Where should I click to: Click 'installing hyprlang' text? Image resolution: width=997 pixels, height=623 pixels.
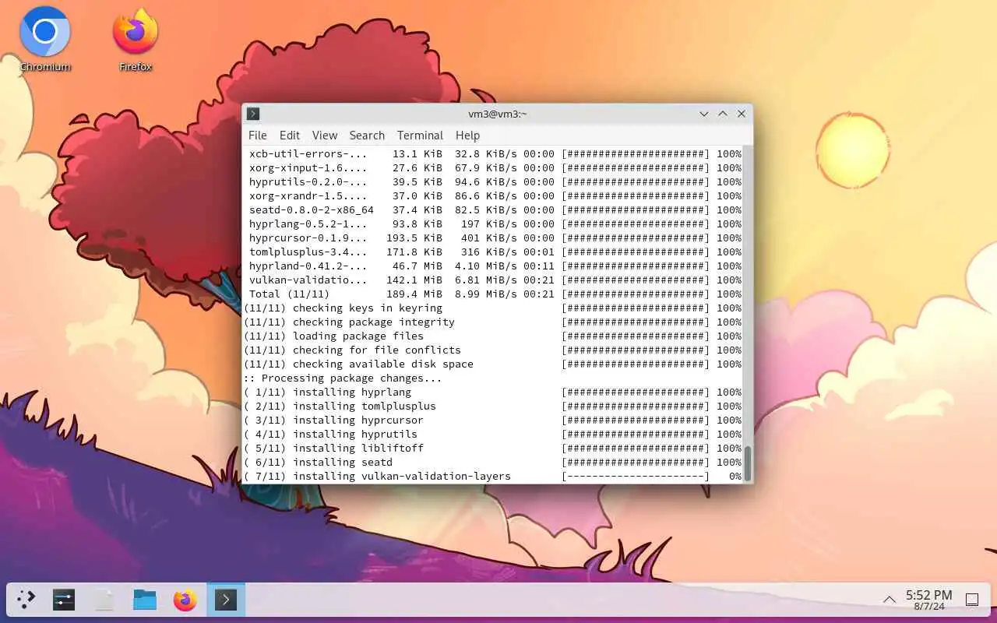[x=352, y=392]
